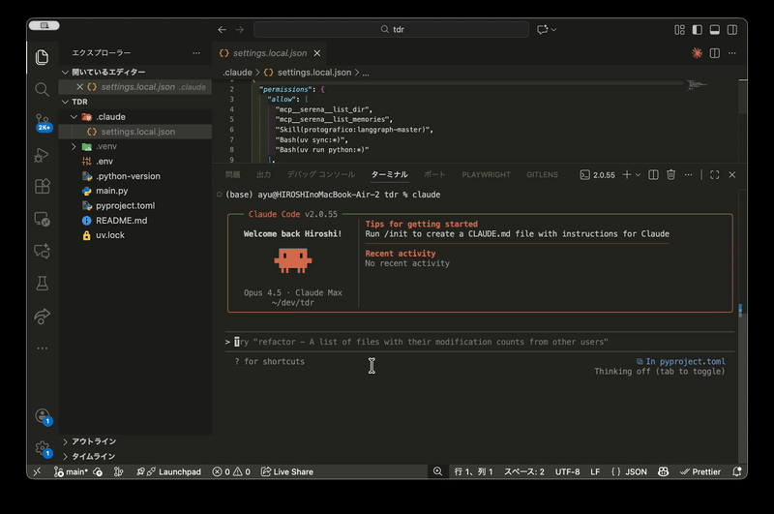Expand the Outline section
This screenshot has width=774, height=514.
pos(65,441)
